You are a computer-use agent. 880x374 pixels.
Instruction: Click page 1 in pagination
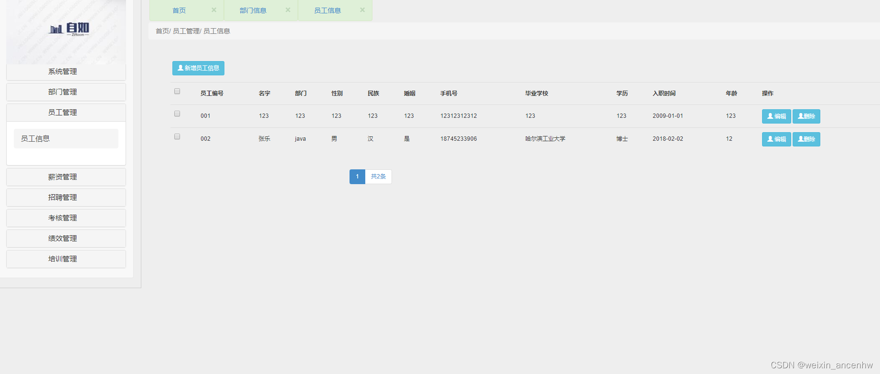357,177
